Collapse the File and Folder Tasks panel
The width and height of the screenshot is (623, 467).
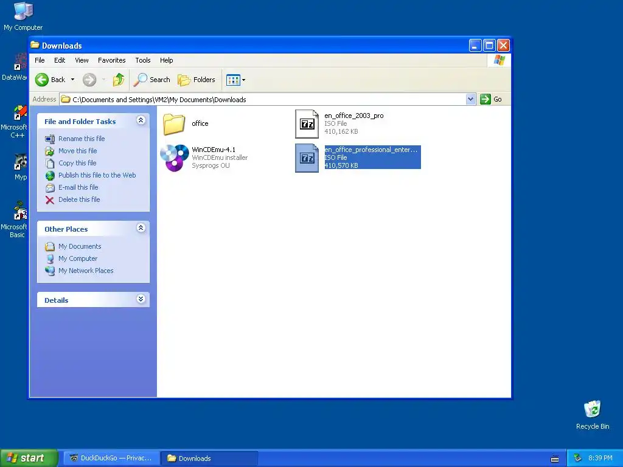pos(141,120)
